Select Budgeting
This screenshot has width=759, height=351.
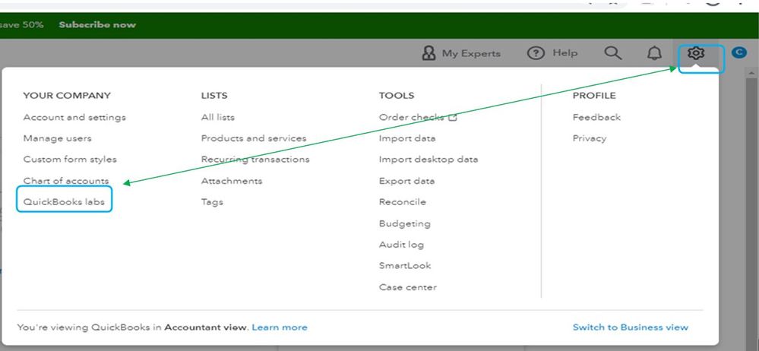tap(405, 223)
